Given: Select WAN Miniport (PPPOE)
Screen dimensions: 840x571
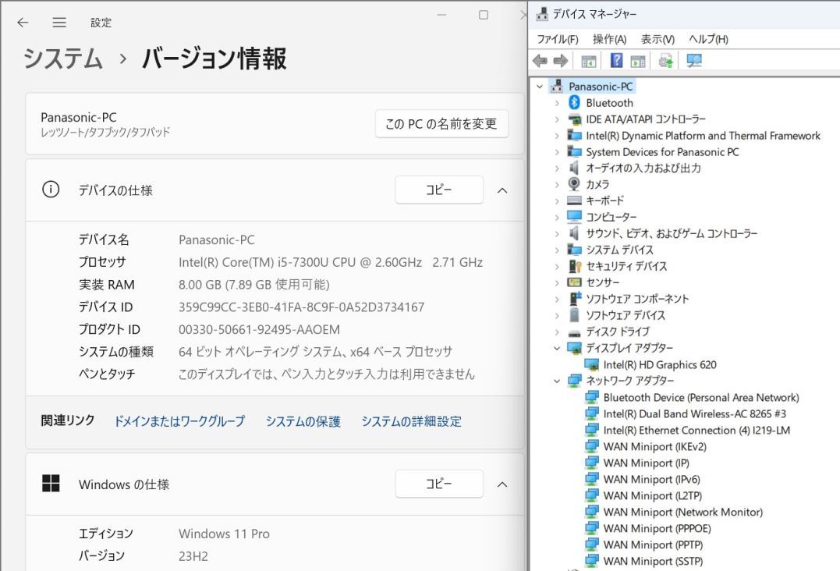Looking at the screenshot, I should (657, 529).
